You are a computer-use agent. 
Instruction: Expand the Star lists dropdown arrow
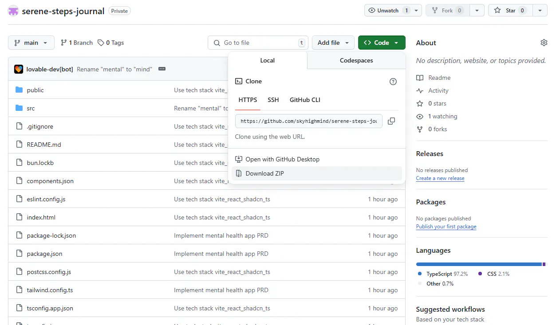point(540,11)
